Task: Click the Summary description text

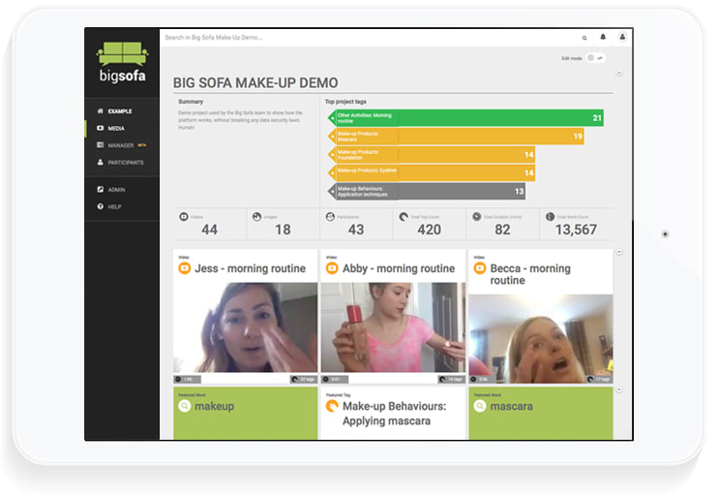Action: tap(240, 120)
